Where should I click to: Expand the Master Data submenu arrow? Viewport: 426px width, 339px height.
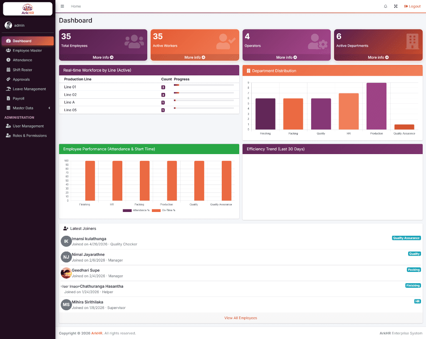pos(49,108)
